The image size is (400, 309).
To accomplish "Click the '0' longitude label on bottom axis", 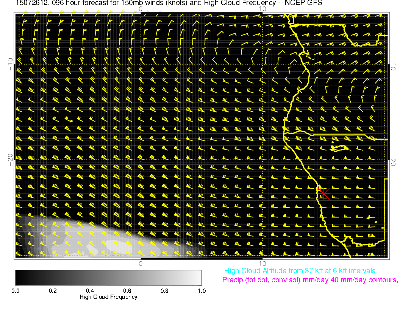I will [x=141, y=263].
